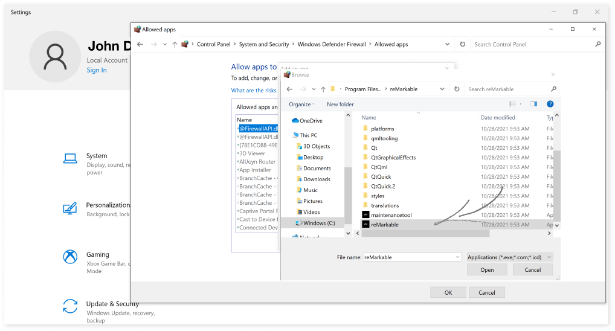Select the reMarkable application file
Viewport: 615px width, 331px height.
pos(385,224)
